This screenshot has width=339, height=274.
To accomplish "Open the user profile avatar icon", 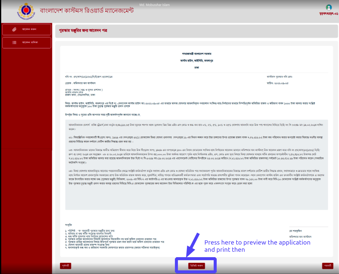I will [328, 8].
